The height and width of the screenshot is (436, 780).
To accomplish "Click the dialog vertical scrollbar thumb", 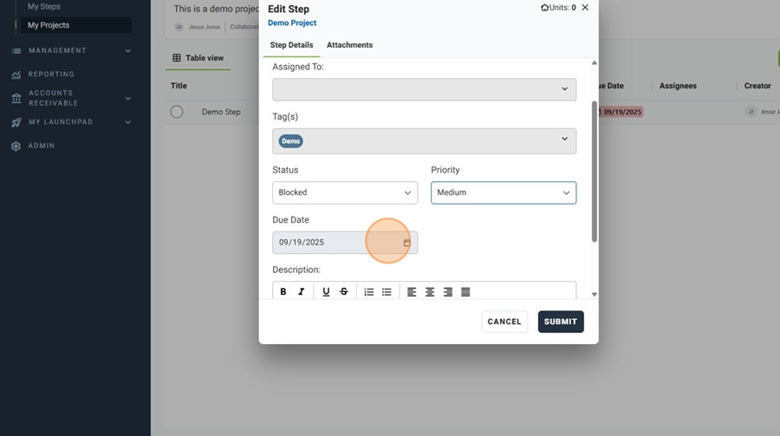I will 594,172.
